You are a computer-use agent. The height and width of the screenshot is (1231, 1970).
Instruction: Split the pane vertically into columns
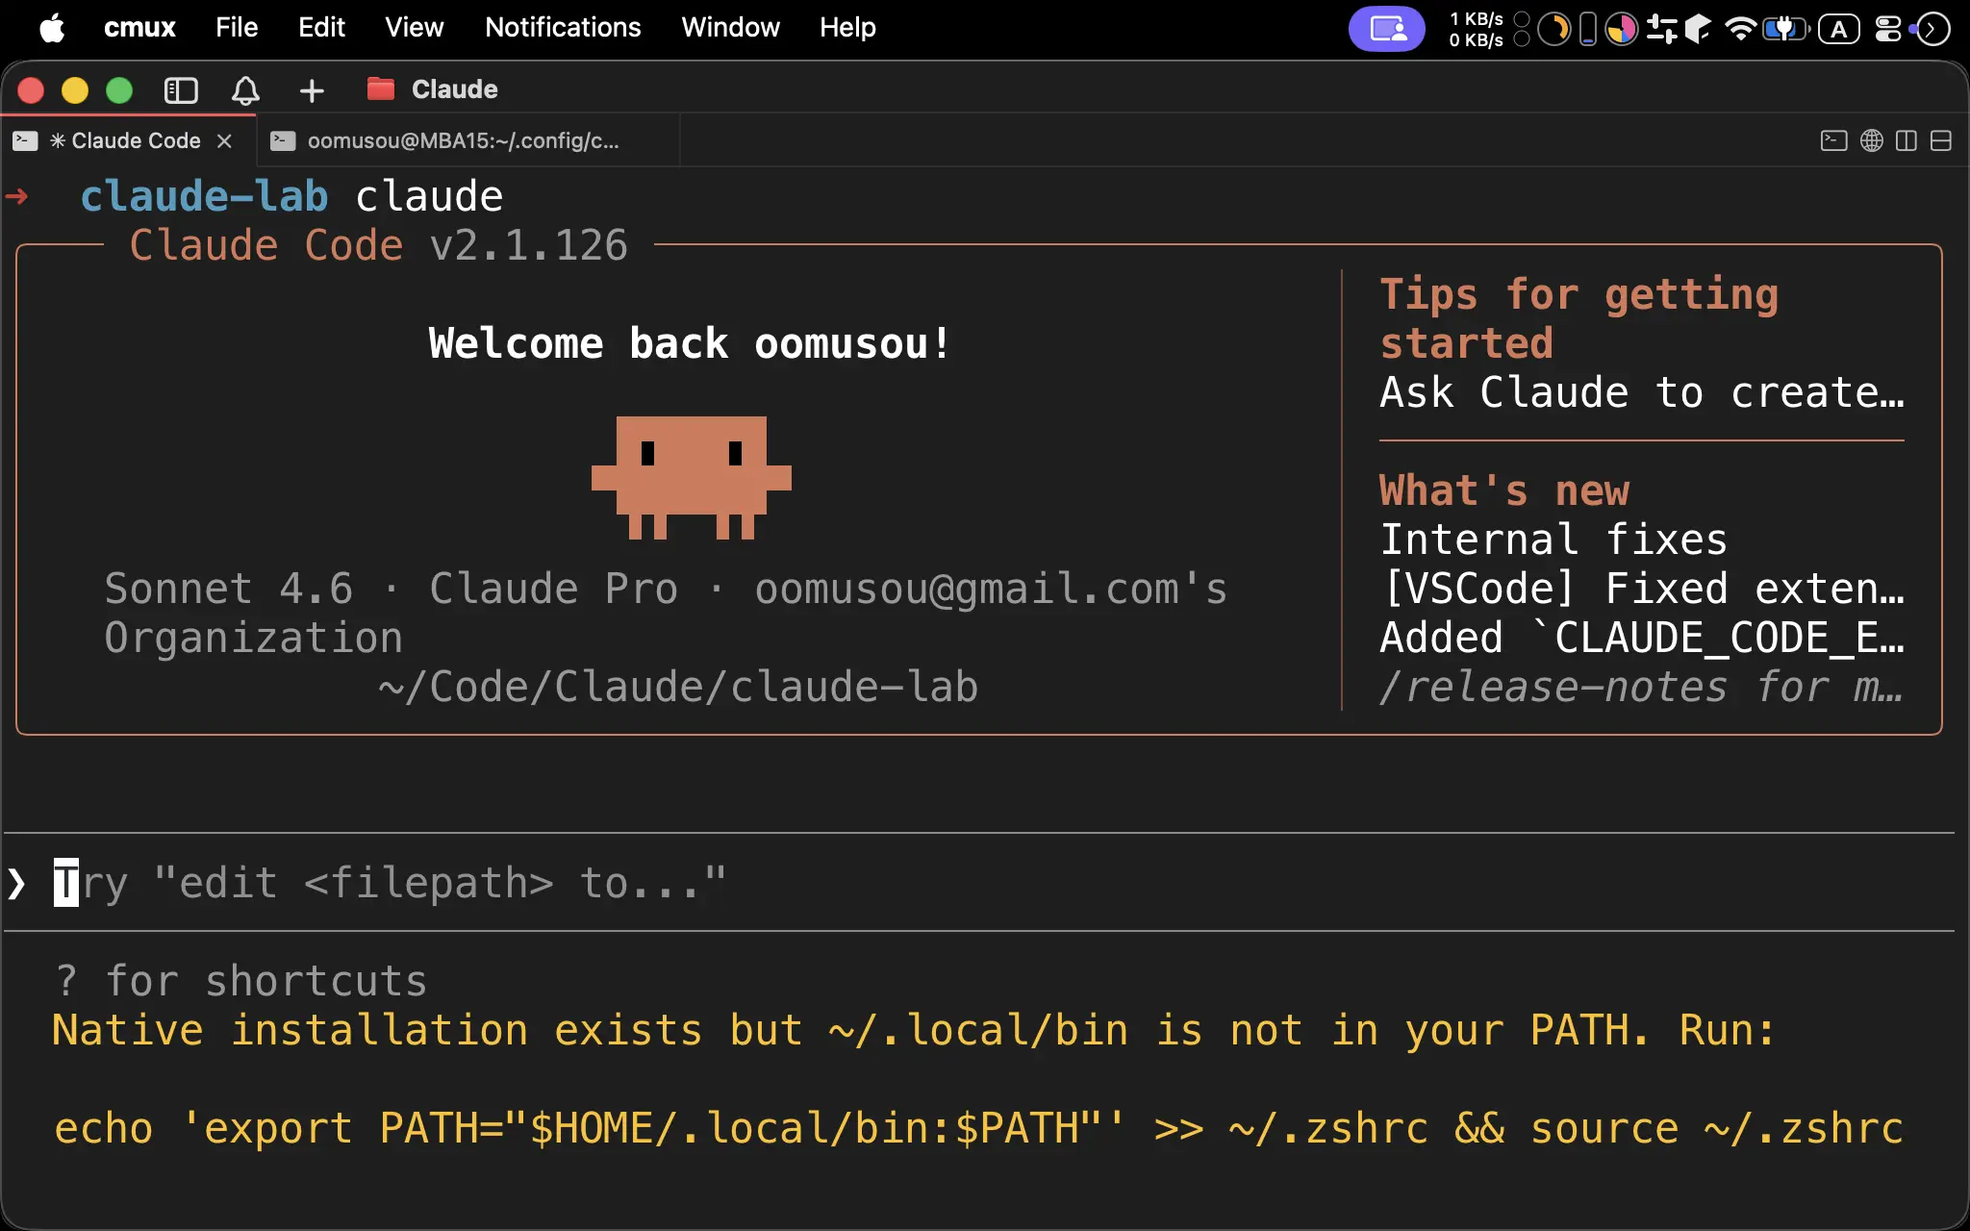(1907, 140)
